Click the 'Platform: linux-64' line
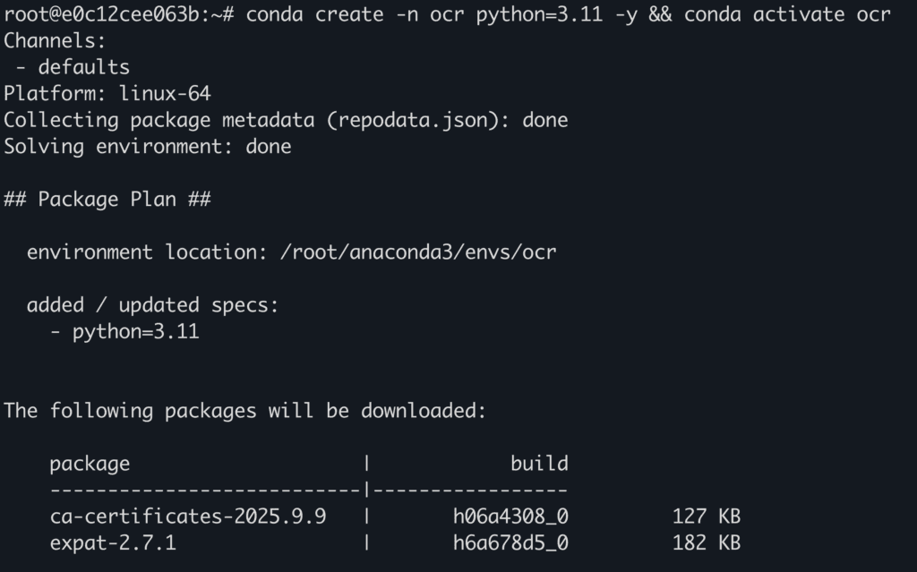The width and height of the screenshot is (917, 572). pos(107,94)
